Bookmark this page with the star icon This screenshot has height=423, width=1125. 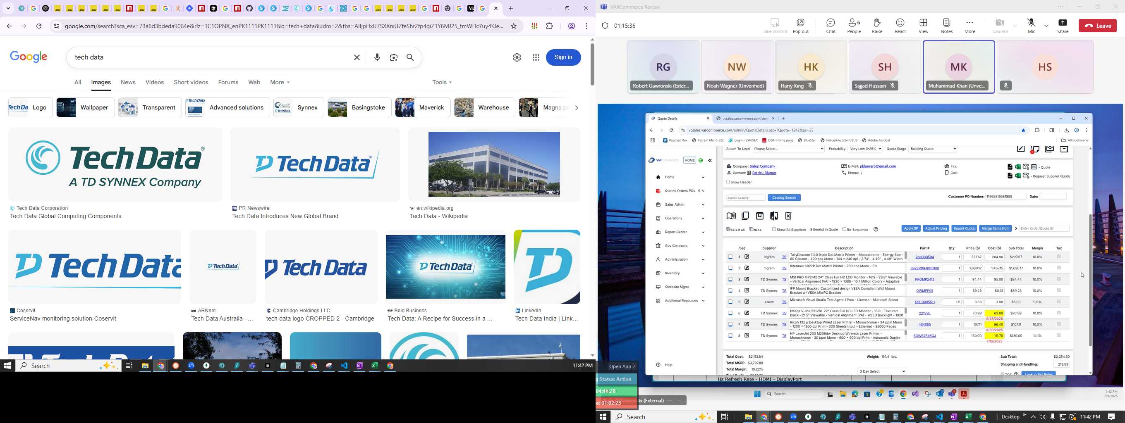(514, 26)
